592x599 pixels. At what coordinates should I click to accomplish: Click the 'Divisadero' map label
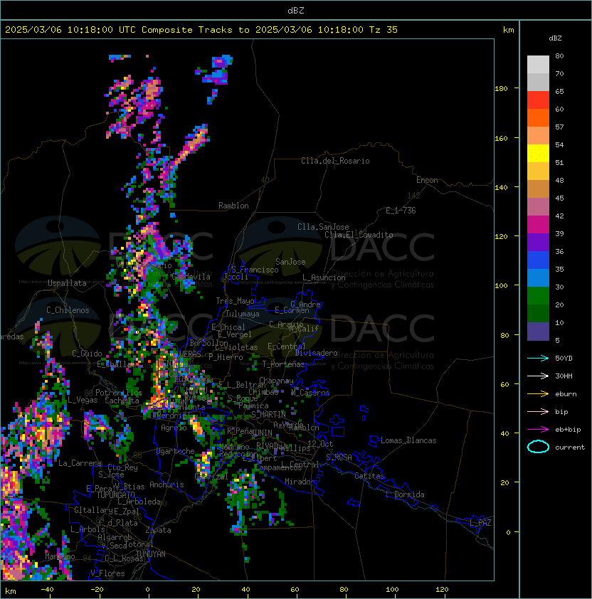317,353
